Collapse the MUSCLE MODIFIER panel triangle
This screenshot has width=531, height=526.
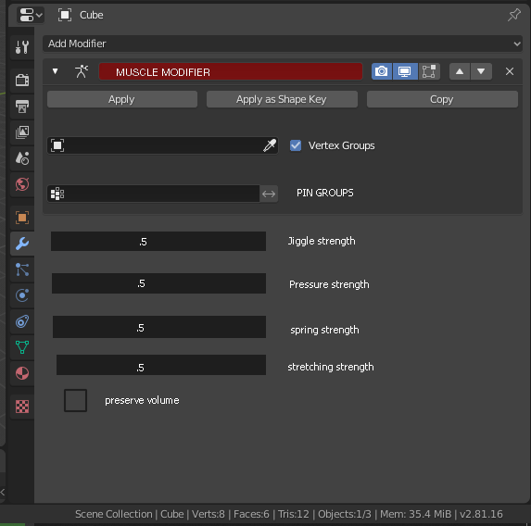(55, 71)
